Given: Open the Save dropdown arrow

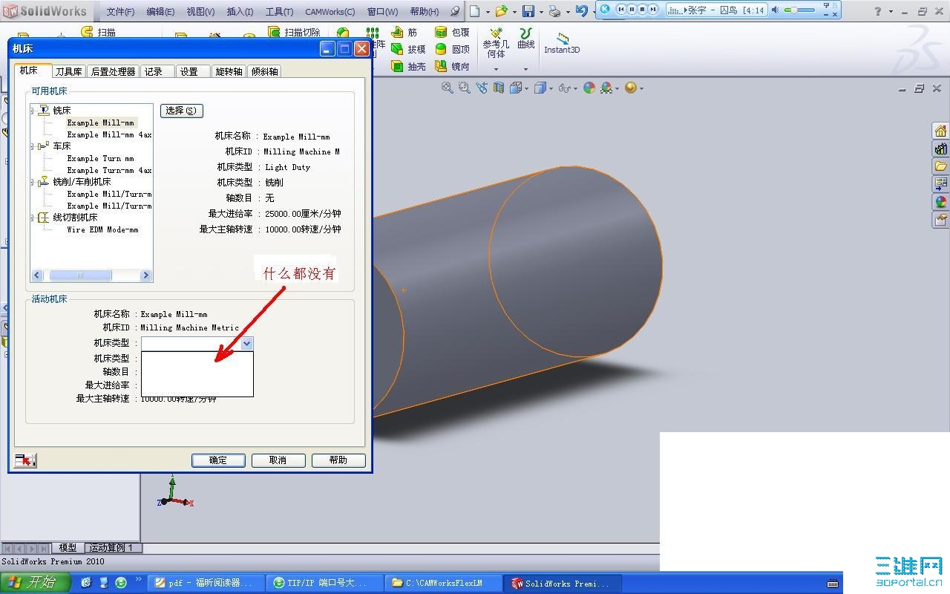Looking at the screenshot, I should pos(541,12).
